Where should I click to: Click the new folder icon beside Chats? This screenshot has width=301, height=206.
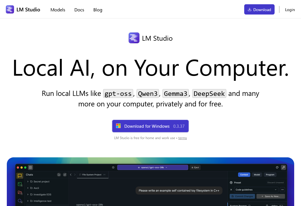(x=59, y=175)
